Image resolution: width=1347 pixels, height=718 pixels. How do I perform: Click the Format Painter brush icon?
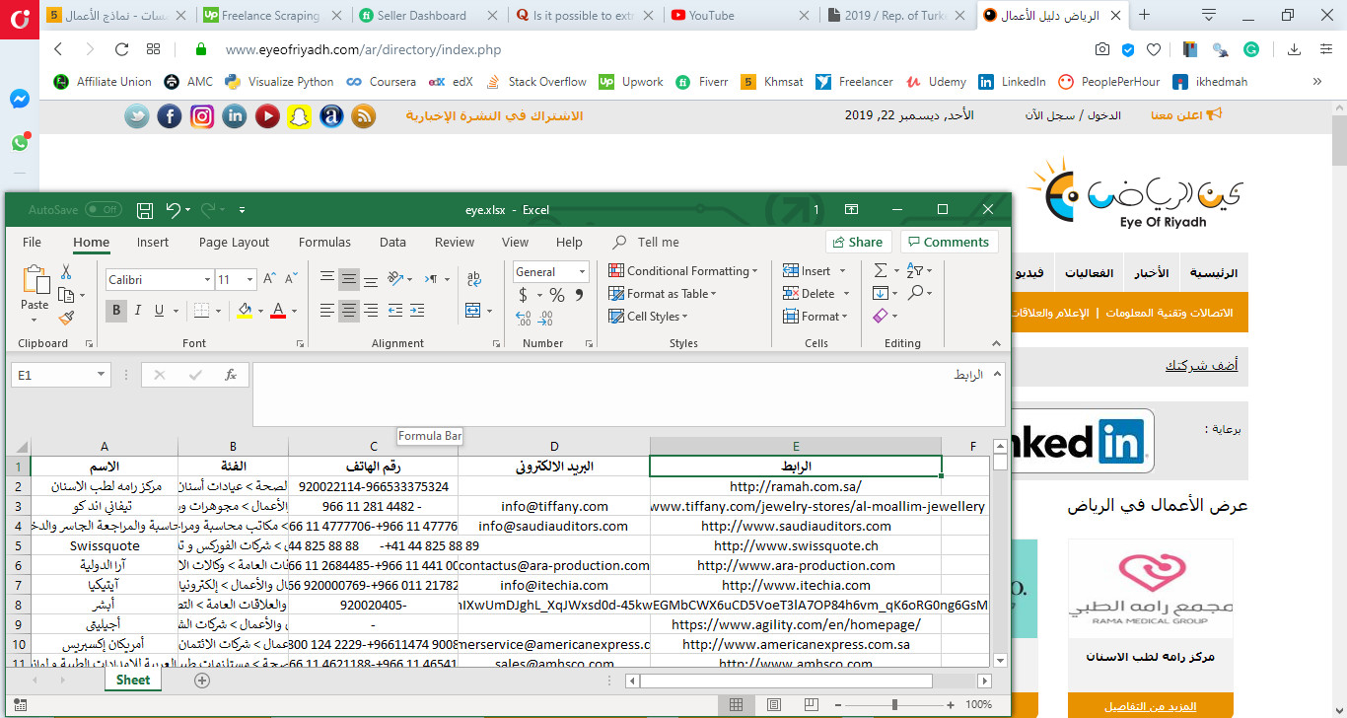(x=66, y=318)
